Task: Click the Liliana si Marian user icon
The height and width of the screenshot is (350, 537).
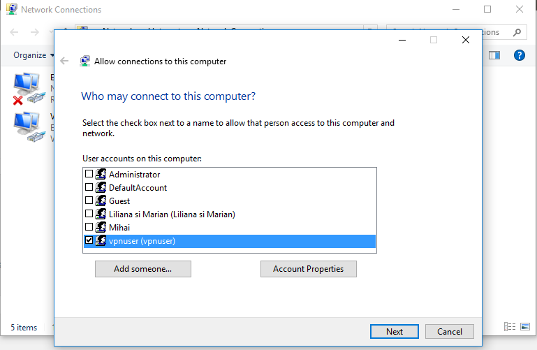Action: pos(101,214)
